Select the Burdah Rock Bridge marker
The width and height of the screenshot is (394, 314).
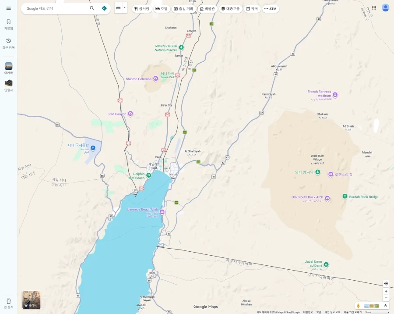(x=345, y=196)
